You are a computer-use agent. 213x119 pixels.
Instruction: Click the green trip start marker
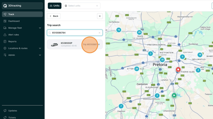174,95
